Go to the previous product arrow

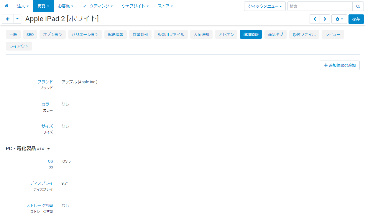(x=315, y=19)
